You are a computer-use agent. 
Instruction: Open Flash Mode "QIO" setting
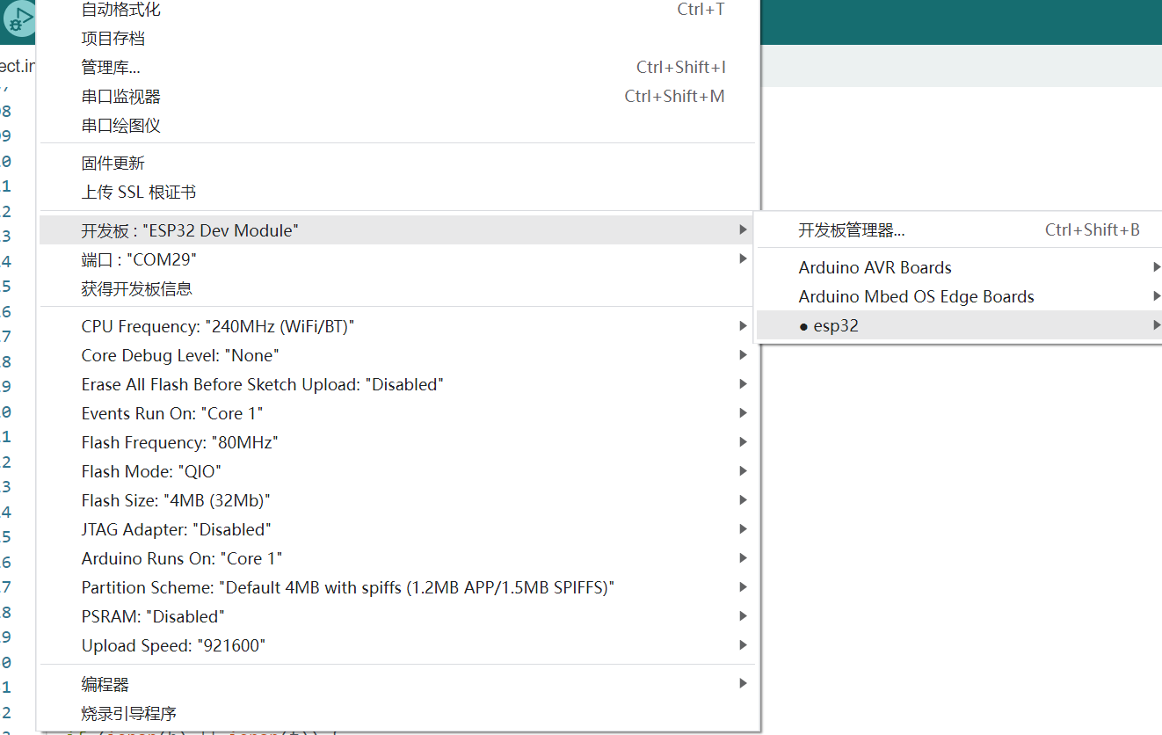397,471
